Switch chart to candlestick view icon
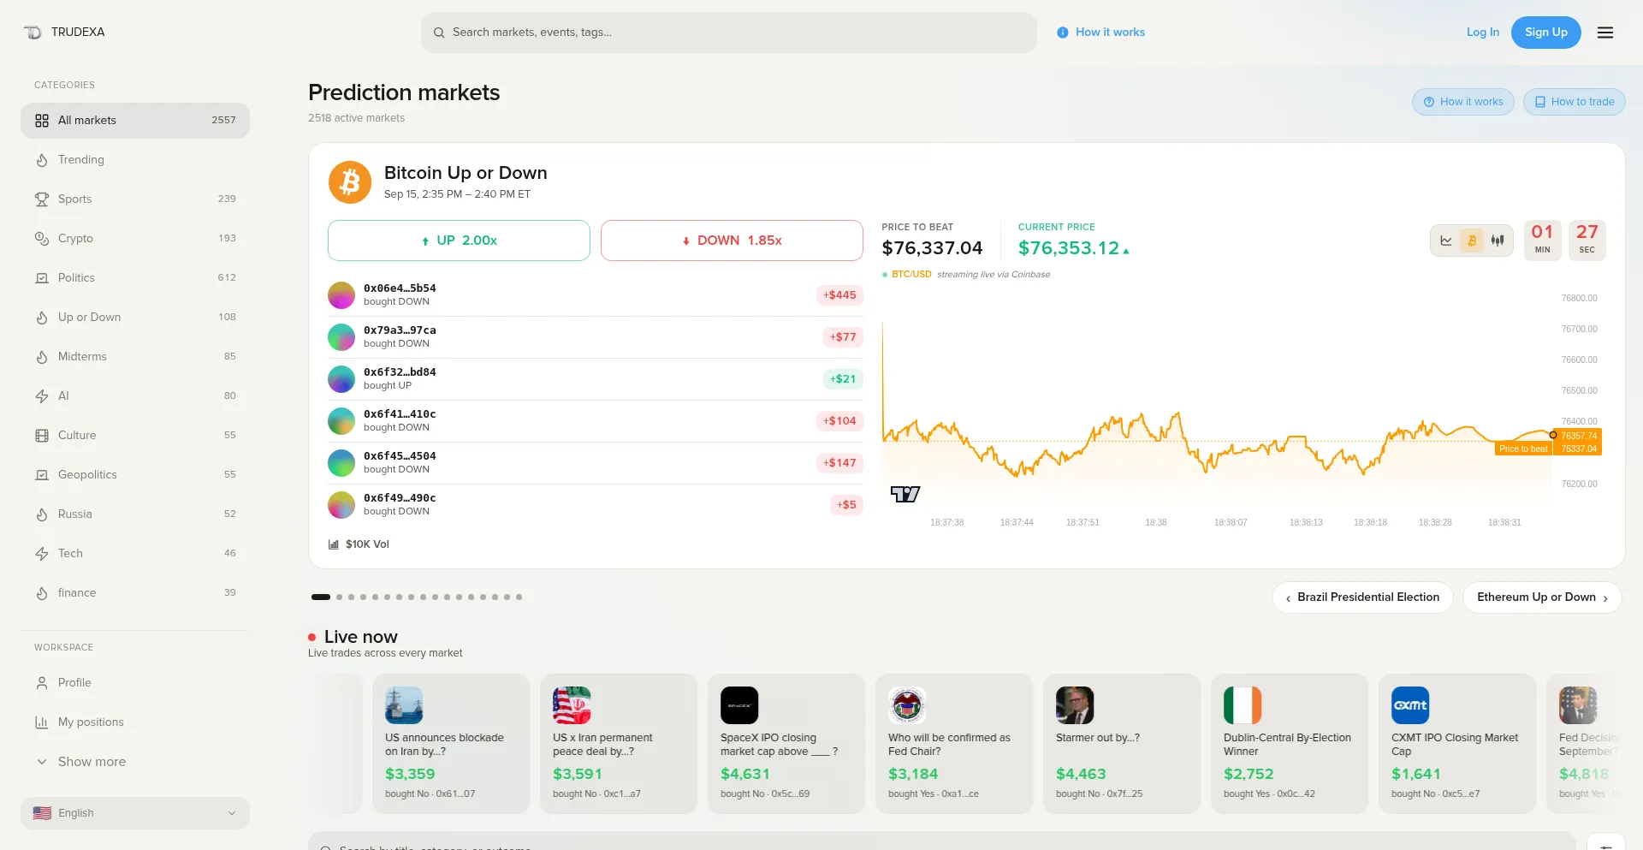The width and height of the screenshot is (1643, 850). [x=1498, y=241]
